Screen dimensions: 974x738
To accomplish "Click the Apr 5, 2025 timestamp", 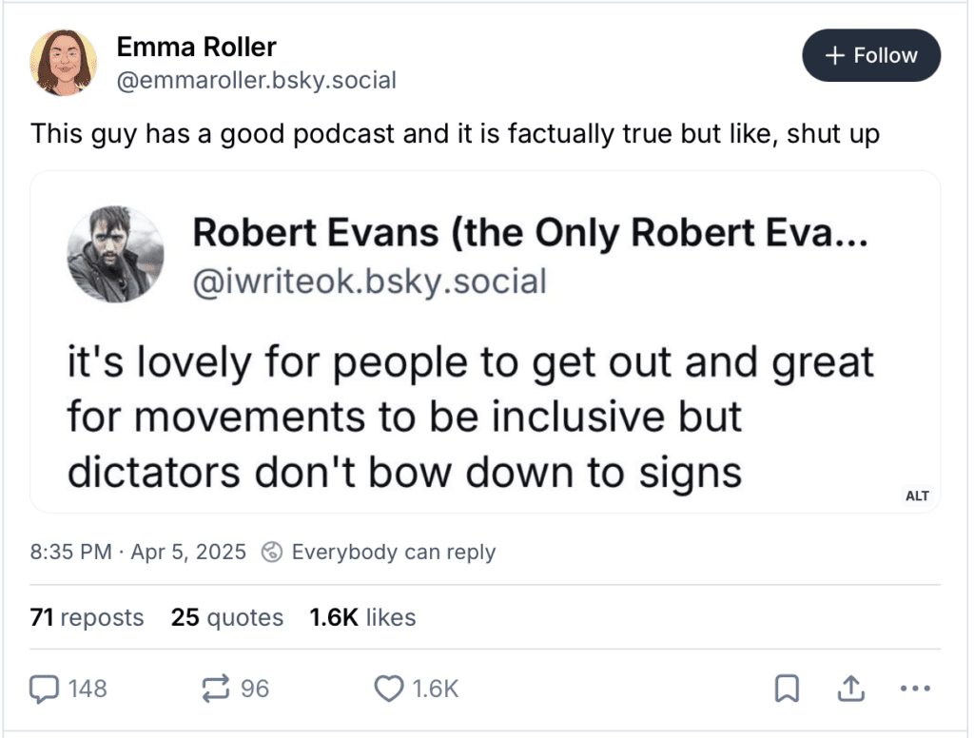I will pos(187,552).
